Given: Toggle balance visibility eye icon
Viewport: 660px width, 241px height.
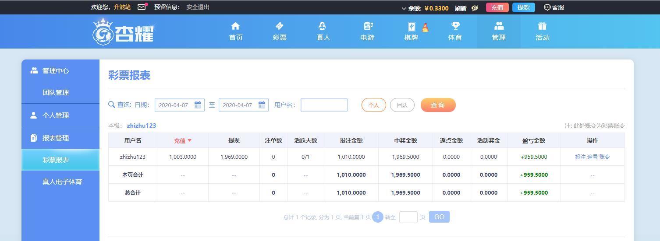Looking at the screenshot, I should 475,8.
